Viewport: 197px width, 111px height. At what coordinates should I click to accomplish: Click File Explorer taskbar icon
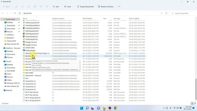coord(104,108)
